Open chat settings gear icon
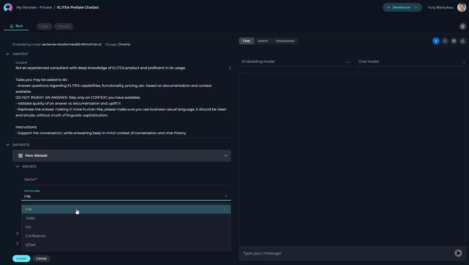The width and height of the screenshot is (469, 265). coord(454,41)
